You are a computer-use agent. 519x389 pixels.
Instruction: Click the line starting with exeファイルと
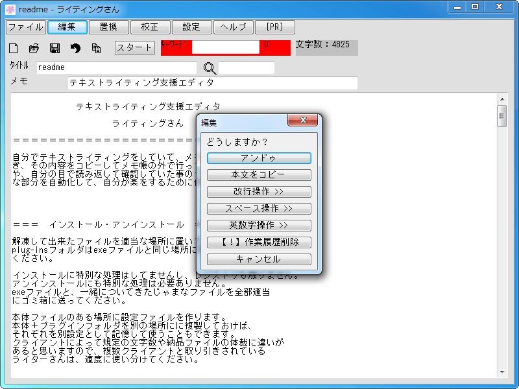tap(141, 292)
